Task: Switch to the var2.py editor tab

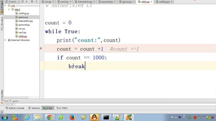Action: pos(64,2)
